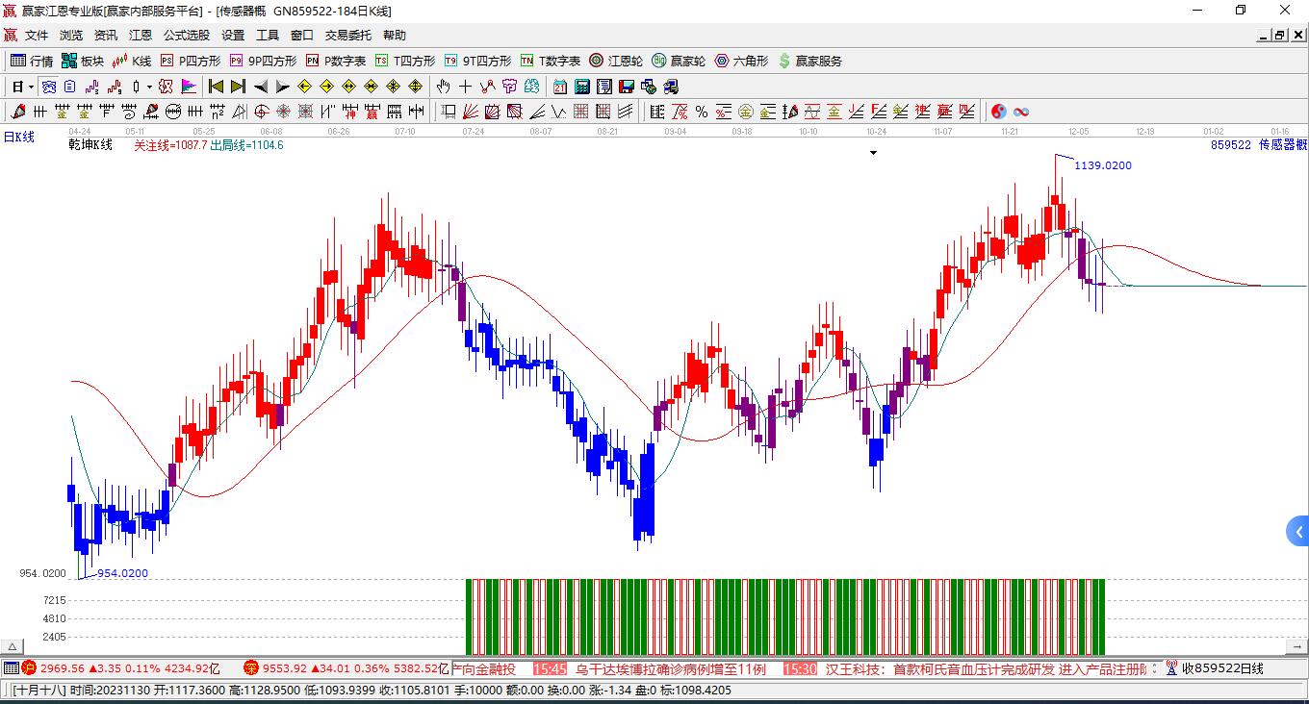Click the percent sign tool icon
Image resolution: width=1309 pixels, height=704 pixels.
pyautogui.click(x=702, y=112)
